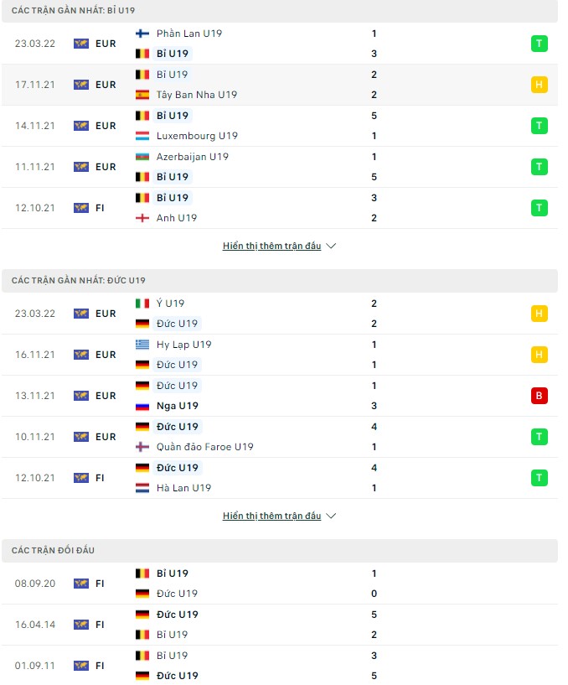Expand more matches under Đức U19 section
Image resolution: width=568 pixels, height=685 pixels.
pos(279,516)
